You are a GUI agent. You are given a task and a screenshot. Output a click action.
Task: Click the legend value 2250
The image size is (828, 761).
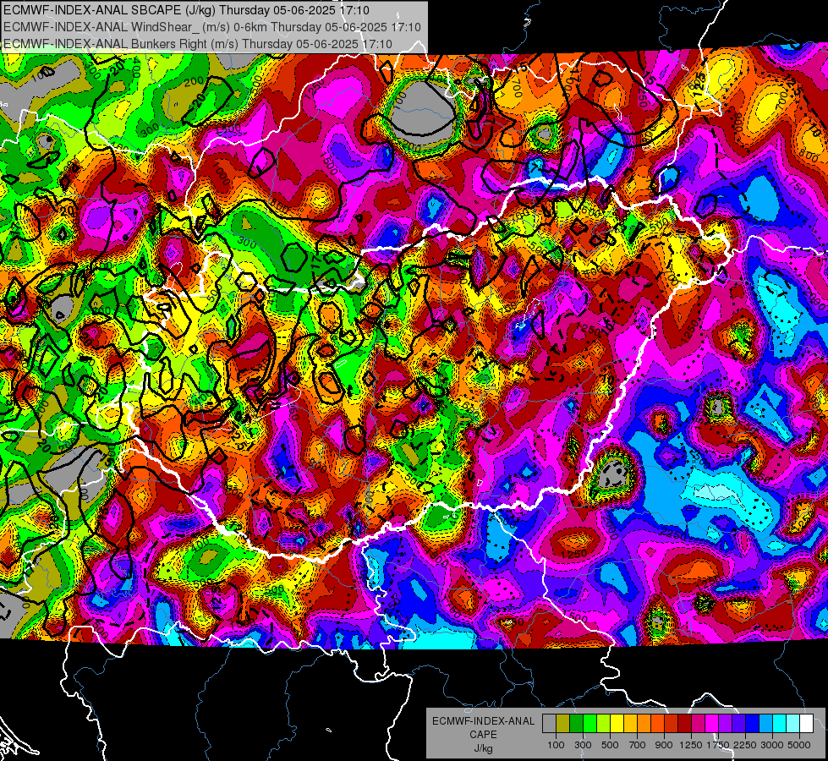pyautogui.click(x=745, y=745)
